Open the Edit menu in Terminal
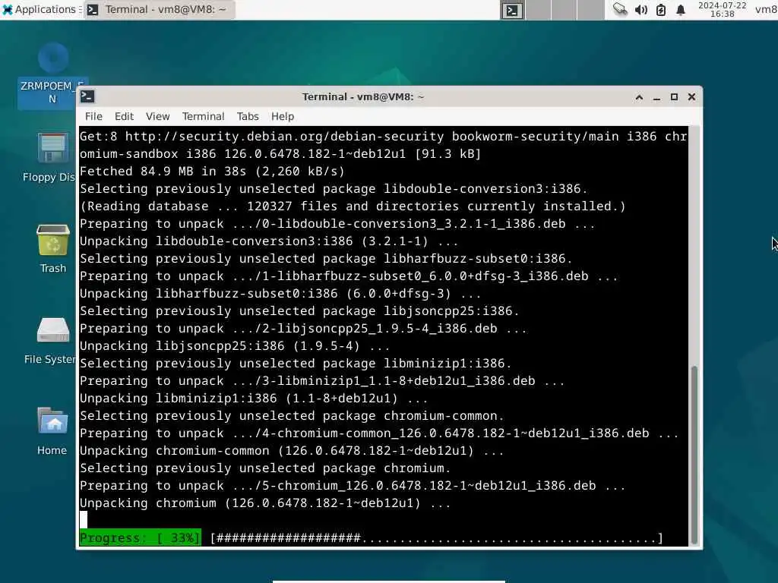 point(124,116)
